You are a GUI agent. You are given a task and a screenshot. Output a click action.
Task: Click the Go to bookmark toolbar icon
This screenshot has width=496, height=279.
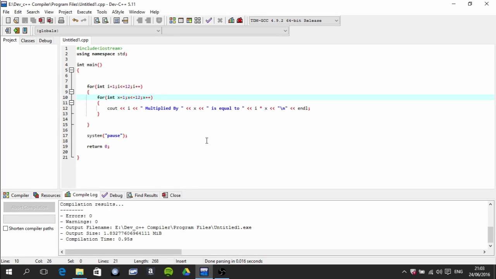pyautogui.click(x=25, y=31)
